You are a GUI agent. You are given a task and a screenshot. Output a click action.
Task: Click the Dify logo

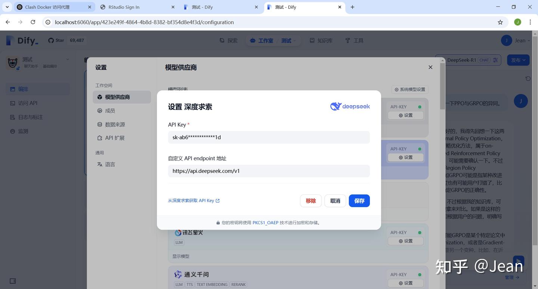[23, 40]
